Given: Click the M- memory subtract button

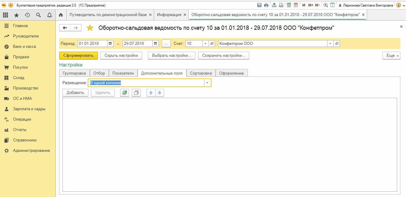Looking at the screenshot, I should click(x=317, y=5).
